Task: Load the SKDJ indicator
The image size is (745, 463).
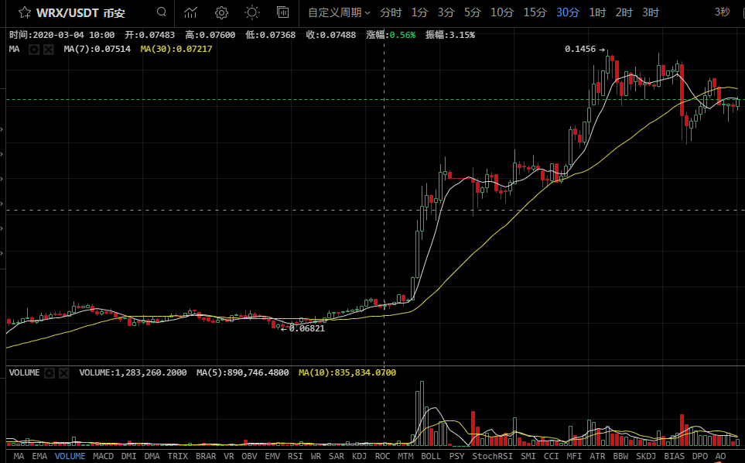Action: tap(646, 456)
